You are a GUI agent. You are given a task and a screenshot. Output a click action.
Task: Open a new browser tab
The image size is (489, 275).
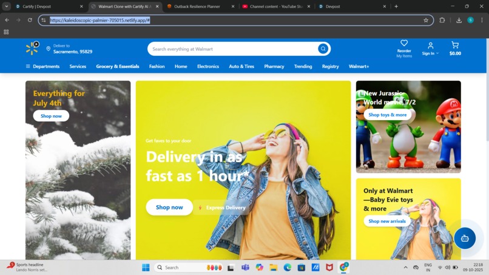(x=396, y=6)
